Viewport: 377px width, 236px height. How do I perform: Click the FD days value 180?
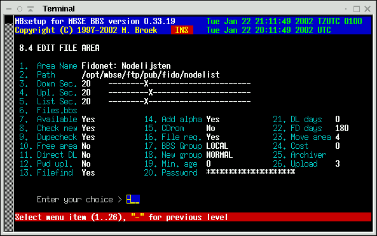[342, 128]
